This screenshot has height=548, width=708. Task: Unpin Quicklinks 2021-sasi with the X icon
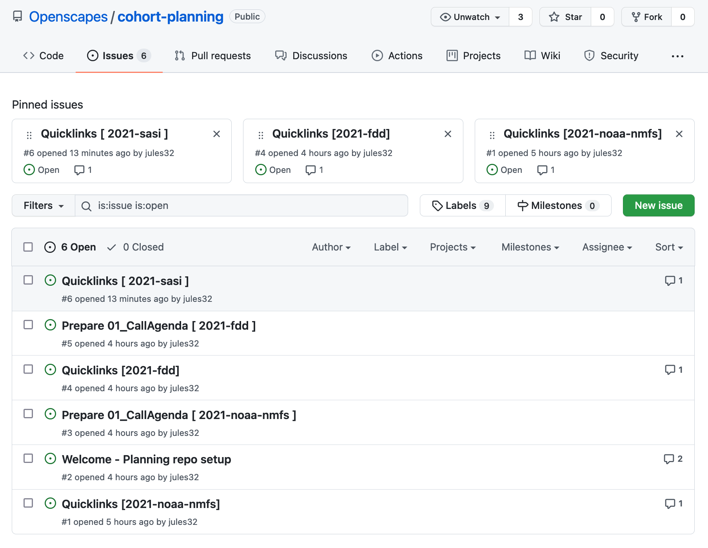tap(216, 134)
